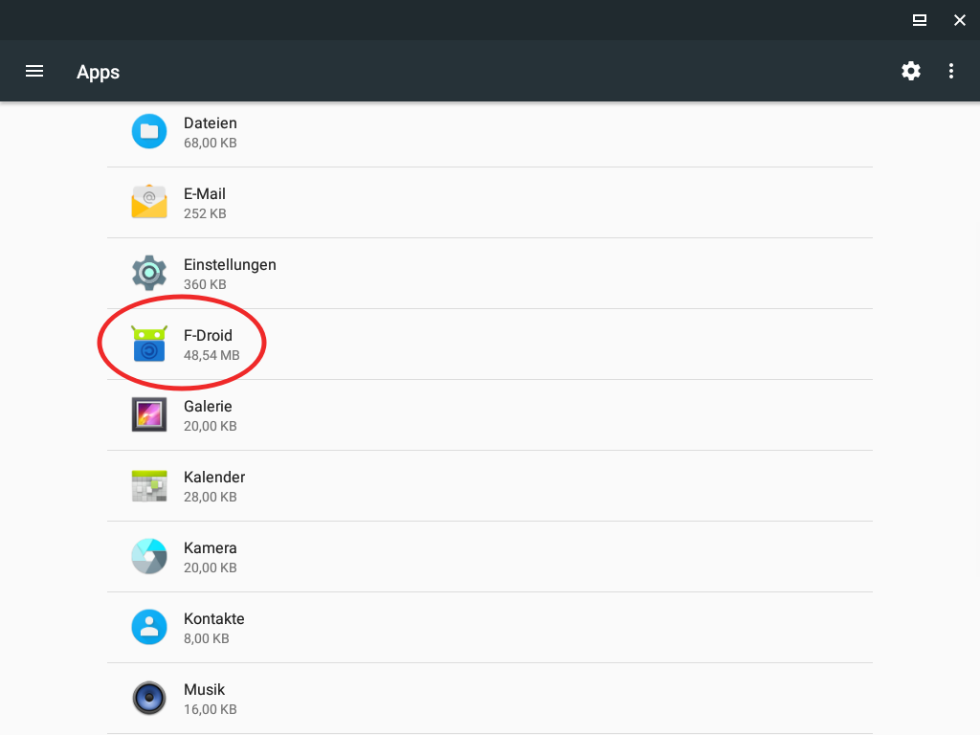
Task: Open app settings via gear icon
Action: click(x=911, y=71)
